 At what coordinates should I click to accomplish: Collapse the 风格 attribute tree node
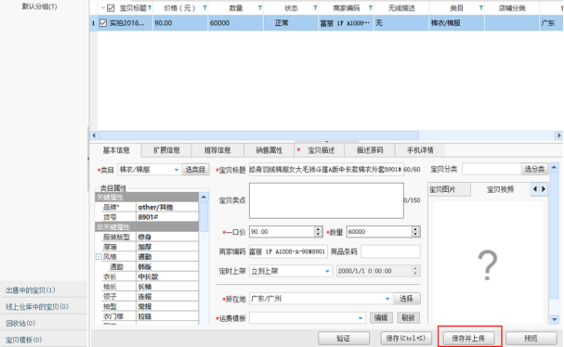pyautogui.click(x=98, y=256)
